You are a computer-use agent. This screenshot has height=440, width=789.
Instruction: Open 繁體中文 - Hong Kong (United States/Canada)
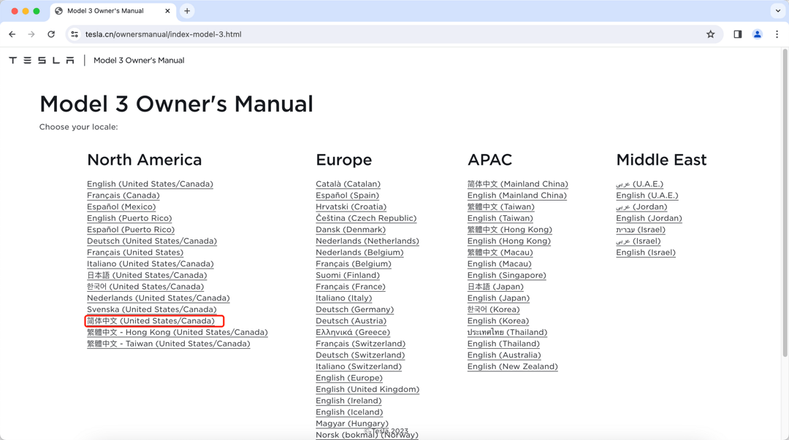[177, 333]
